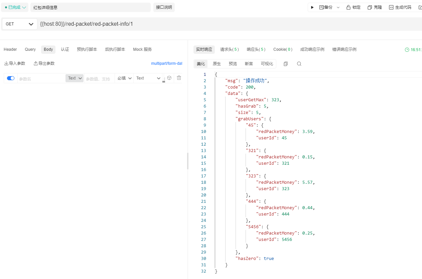The height and width of the screenshot is (279, 422).
Task: Click the "操作成功" msg value
Action: (255, 81)
